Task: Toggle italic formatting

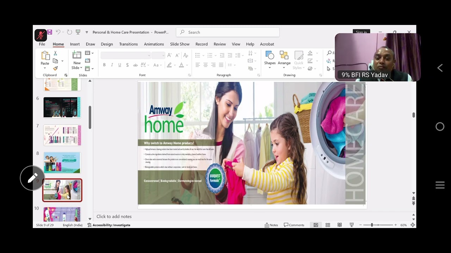Action: click(x=112, y=65)
